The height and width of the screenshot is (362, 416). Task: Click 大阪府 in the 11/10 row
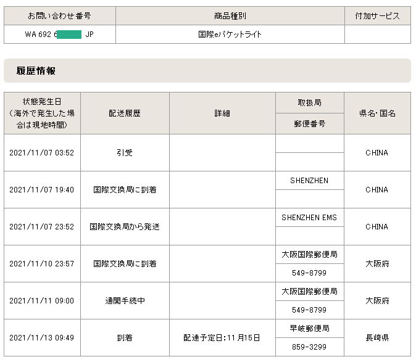377,264
